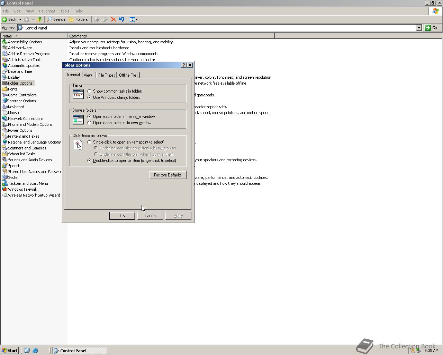Click Control Panel taskbar button
Image resolution: width=443 pixels, height=355 pixels.
[x=80, y=350]
